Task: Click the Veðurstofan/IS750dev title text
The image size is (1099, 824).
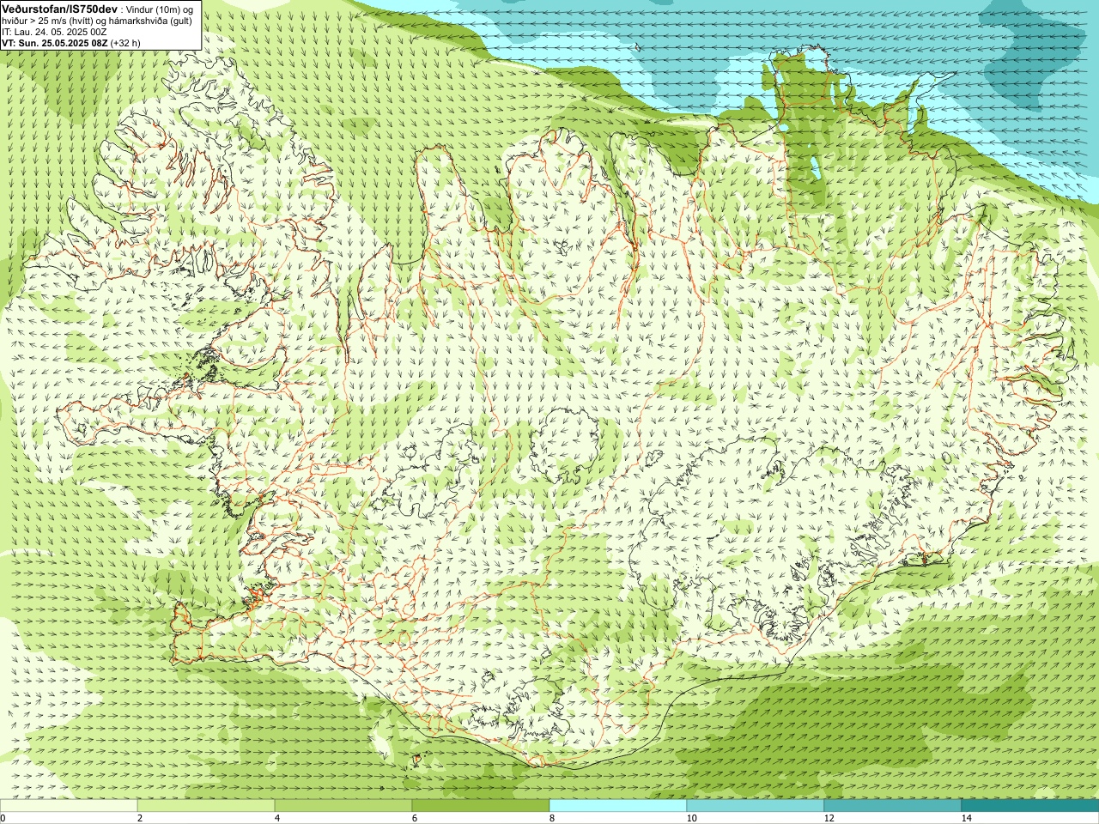Action: tap(60, 9)
